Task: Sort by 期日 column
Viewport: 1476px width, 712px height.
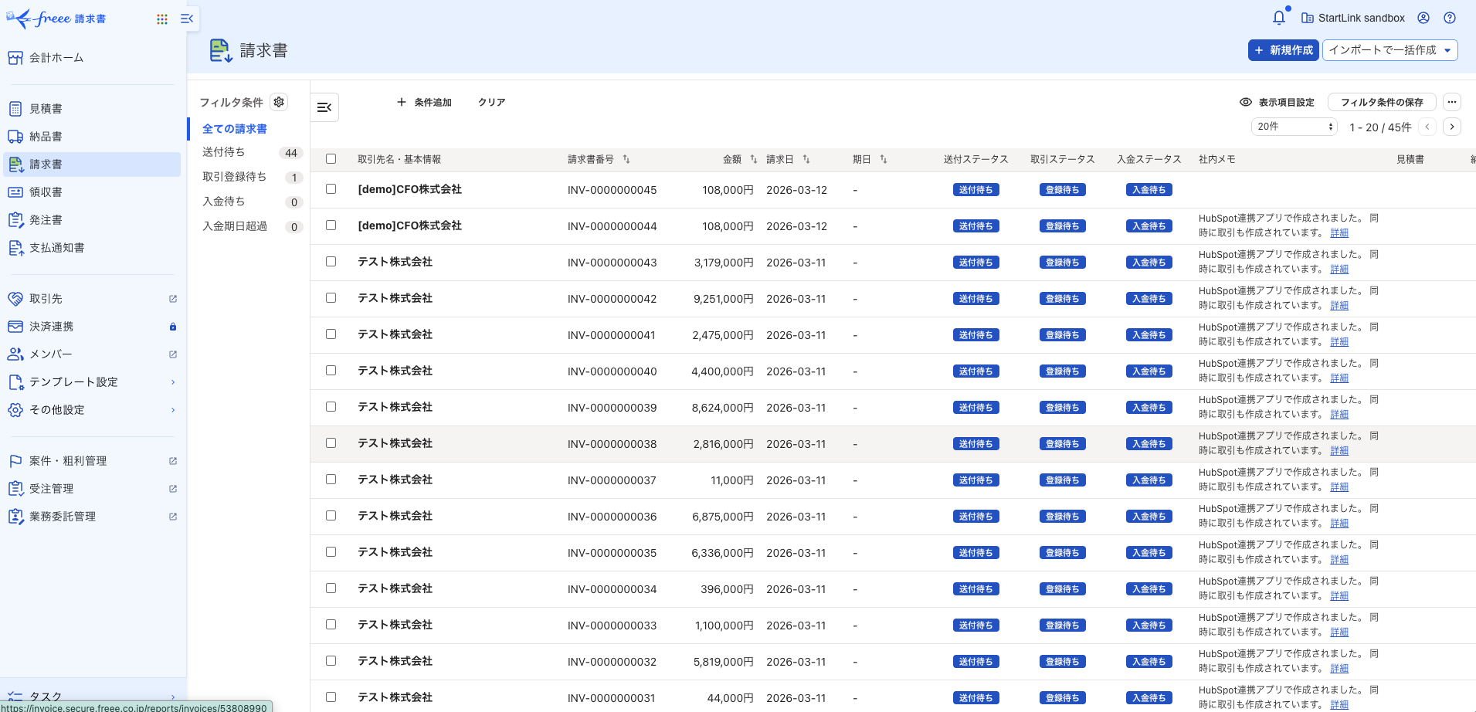Action: pyautogui.click(x=884, y=159)
